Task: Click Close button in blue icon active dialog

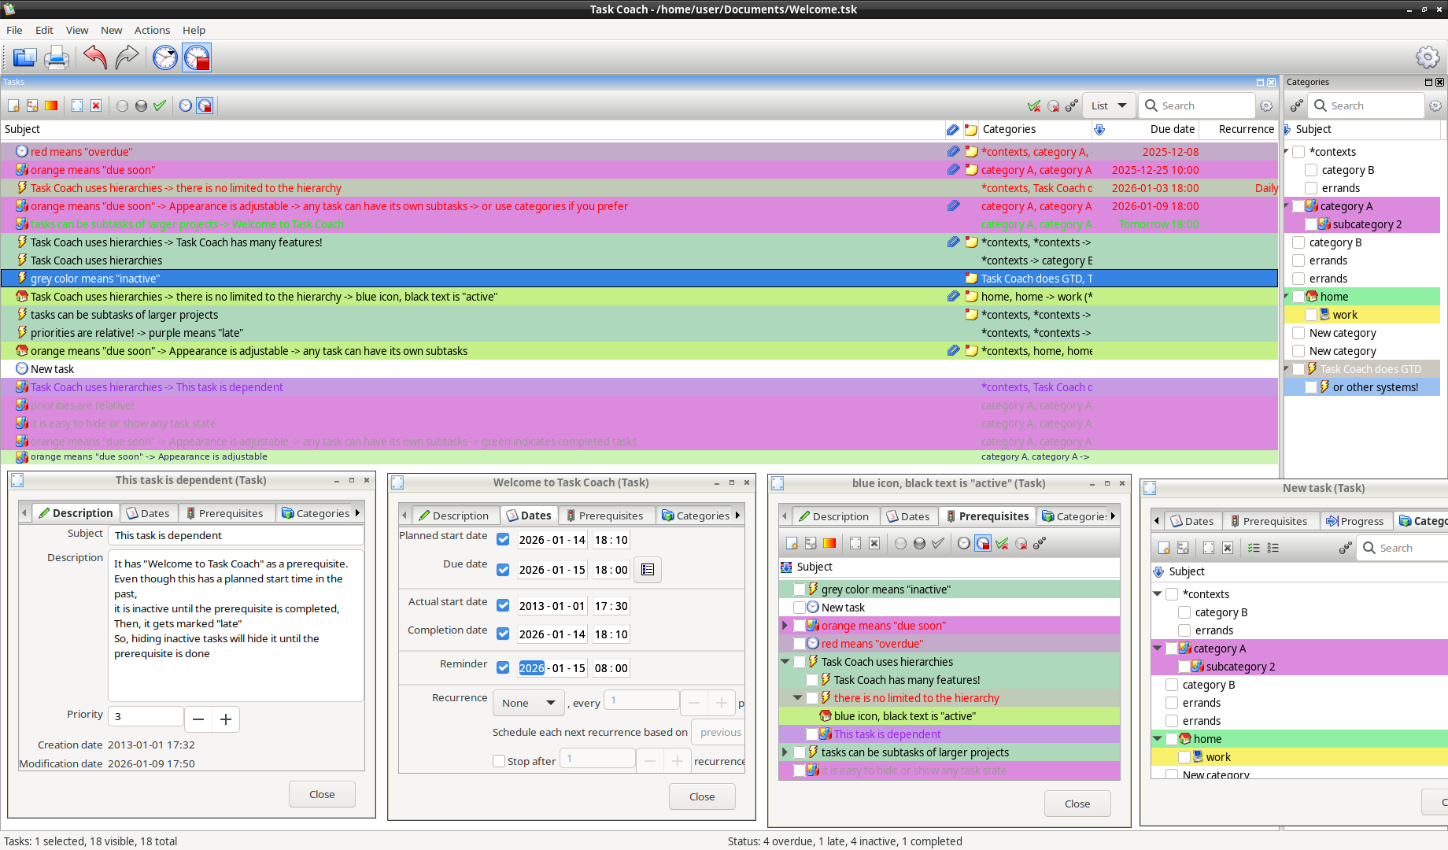Action: pos(1077,804)
